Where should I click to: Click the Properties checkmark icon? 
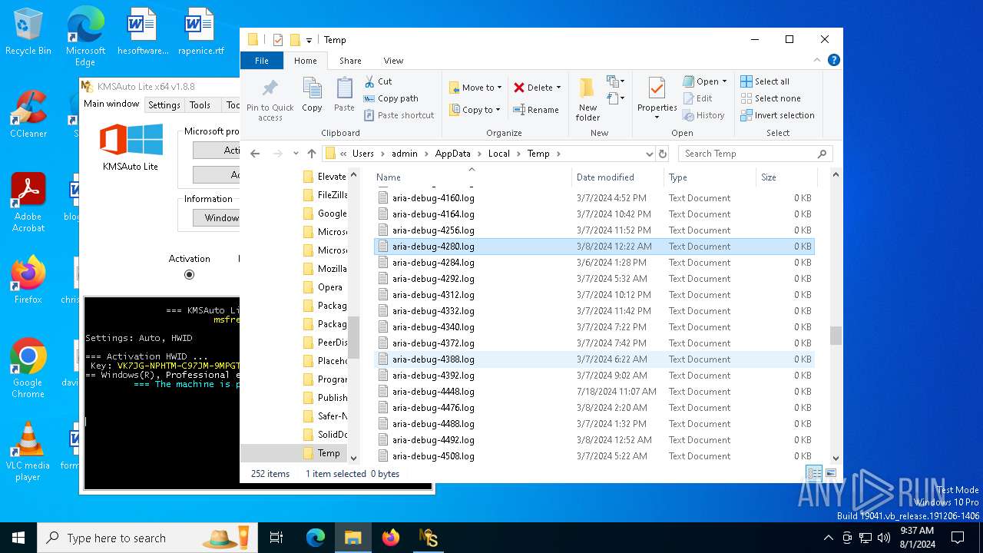point(657,88)
